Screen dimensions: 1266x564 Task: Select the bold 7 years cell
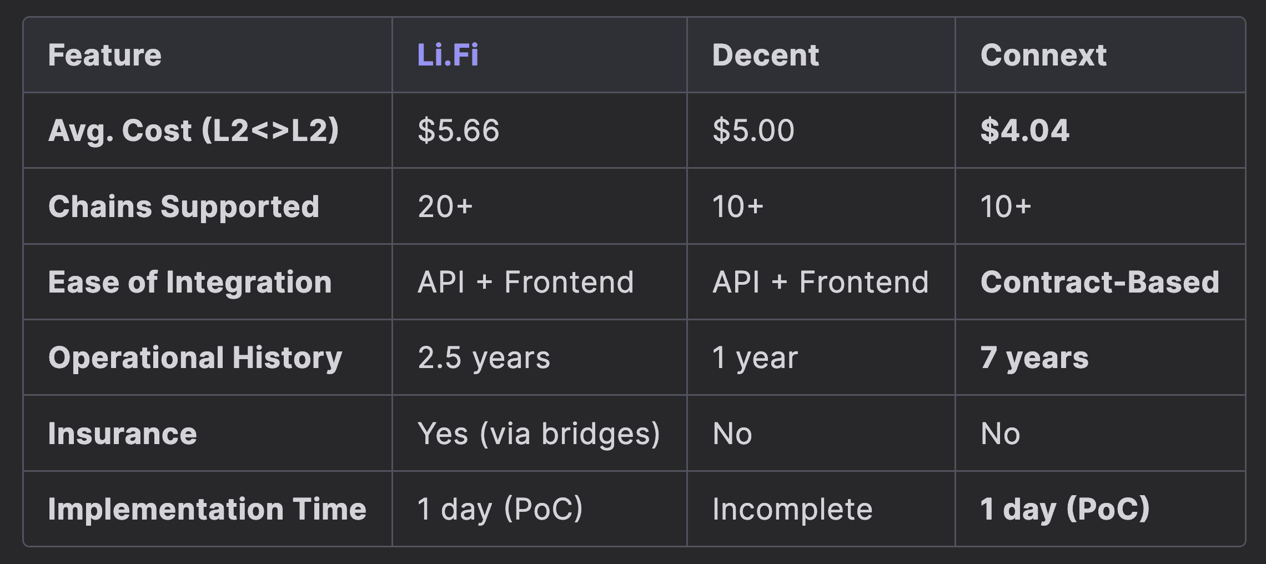click(x=1034, y=358)
